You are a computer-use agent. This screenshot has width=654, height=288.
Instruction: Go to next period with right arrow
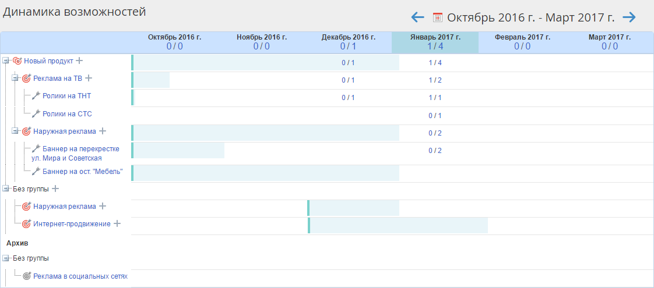(x=629, y=17)
